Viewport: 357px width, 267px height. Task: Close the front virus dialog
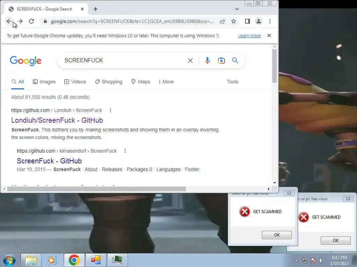289,193
